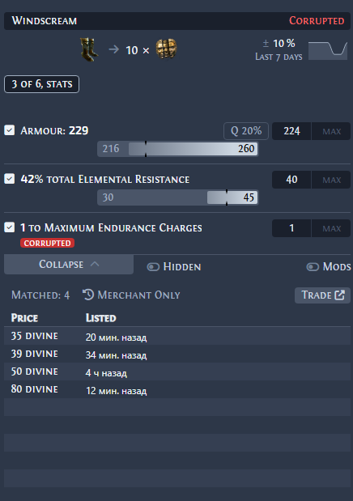Click the arrow between item and price

coord(114,49)
